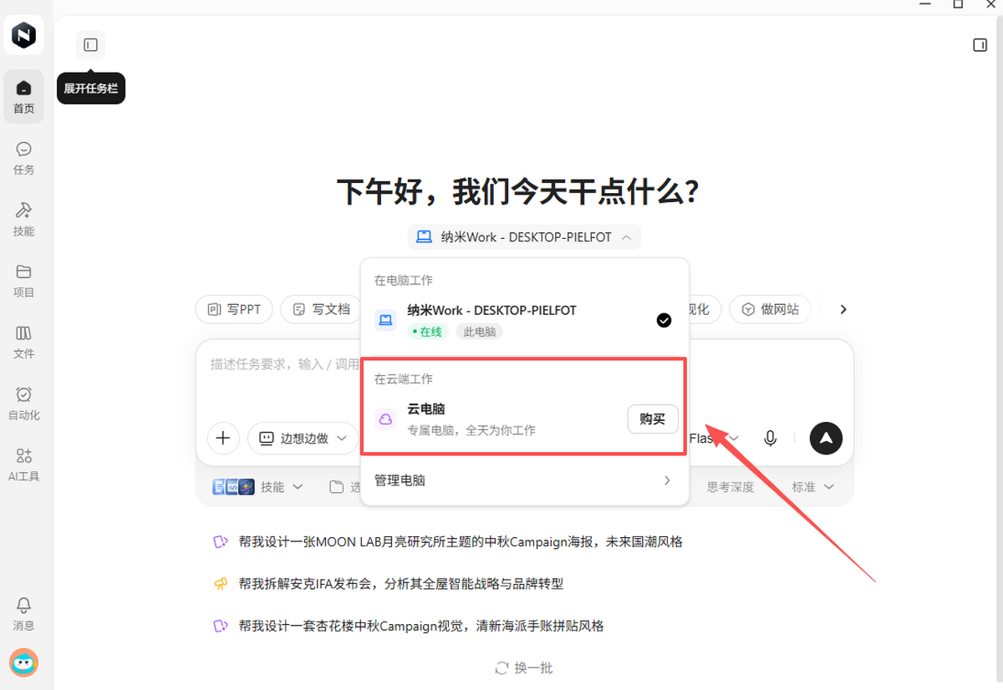The image size is (1003, 690).
Task: Click the 写PPT quick action
Action: pyautogui.click(x=234, y=309)
